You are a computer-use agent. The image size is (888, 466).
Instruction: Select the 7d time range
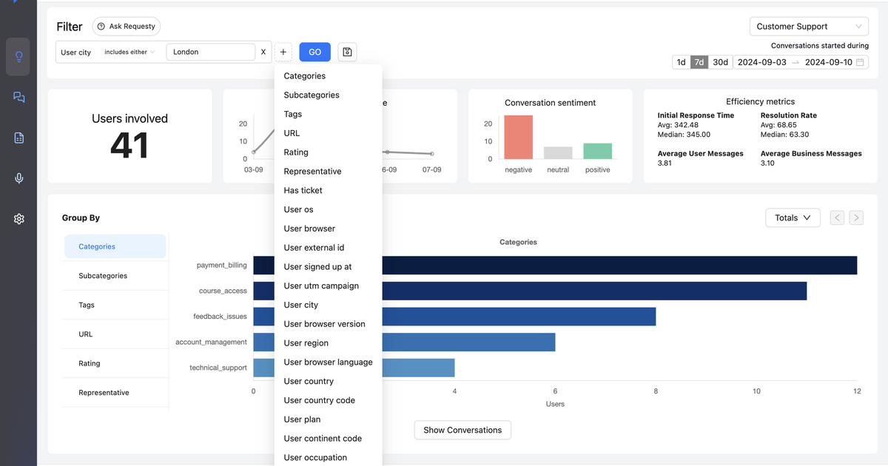tap(699, 62)
